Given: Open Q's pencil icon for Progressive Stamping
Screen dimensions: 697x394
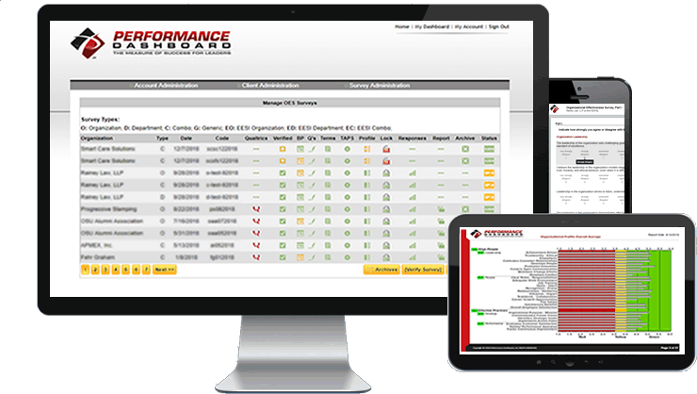Looking at the screenshot, I should pos(312,209).
